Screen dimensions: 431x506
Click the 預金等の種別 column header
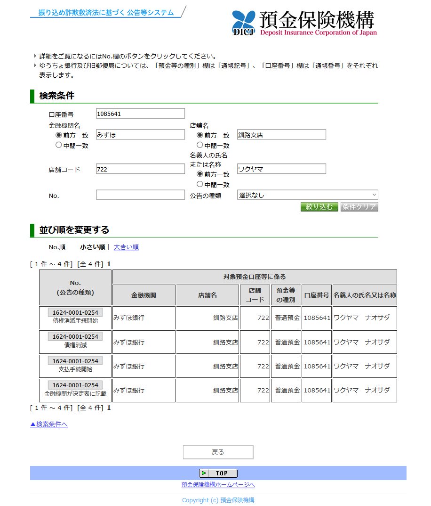[x=286, y=295]
